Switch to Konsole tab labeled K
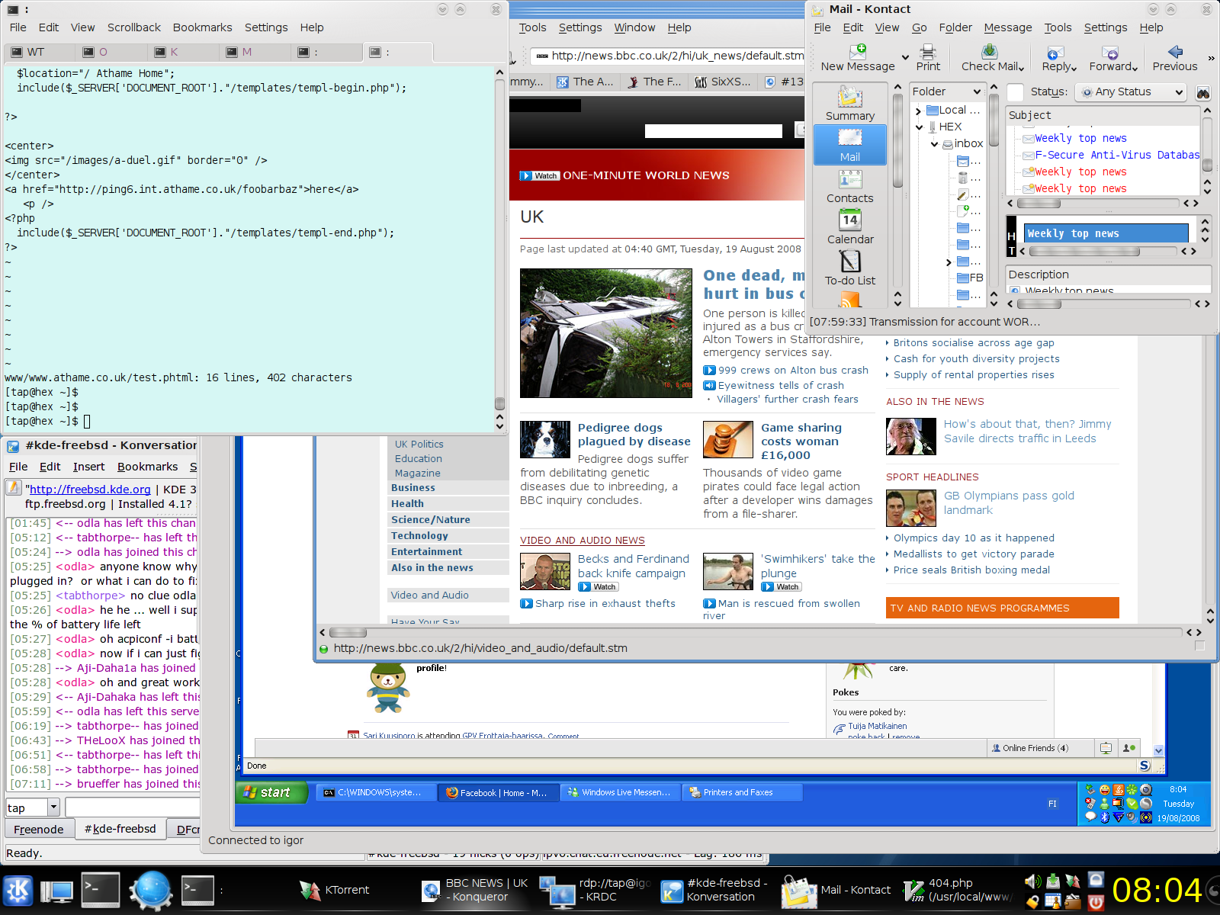The width and height of the screenshot is (1220, 915). pos(183,53)
